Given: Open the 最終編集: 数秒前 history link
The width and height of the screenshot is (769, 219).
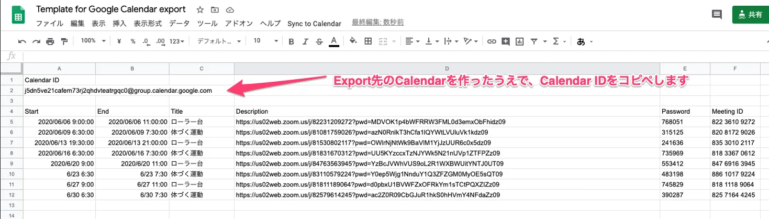Looking at the screenshot, I should [x=377, y=23].
